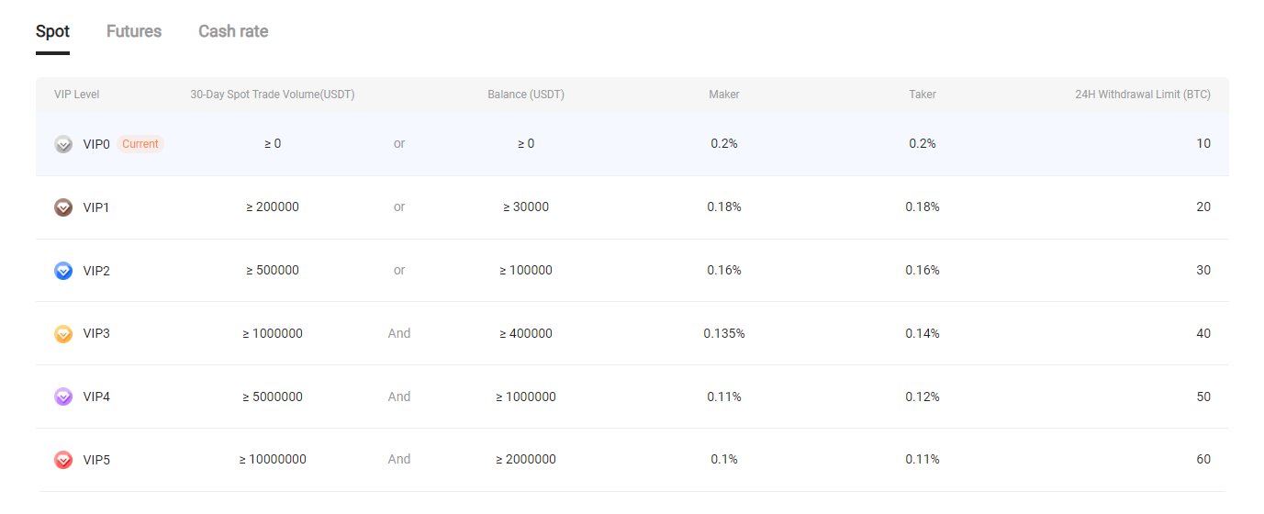
Task: Click the red VIP5 badge icon
Action: click(x=63, y=460)
